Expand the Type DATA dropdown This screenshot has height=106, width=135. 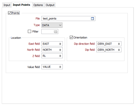[x=52, y=25]
